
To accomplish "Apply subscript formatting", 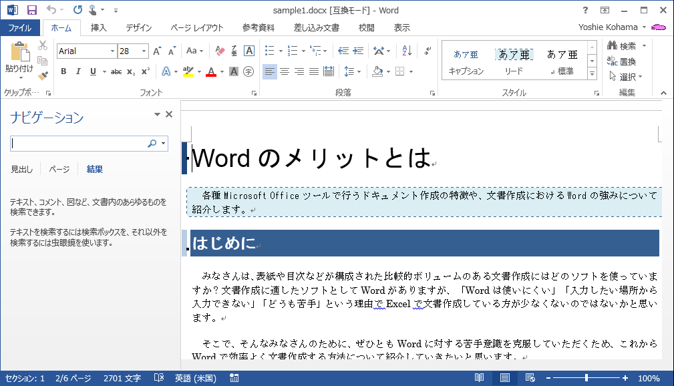I will point(131,71).
